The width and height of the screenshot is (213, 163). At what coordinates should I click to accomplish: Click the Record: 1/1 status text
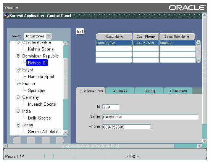coord(15,157)
